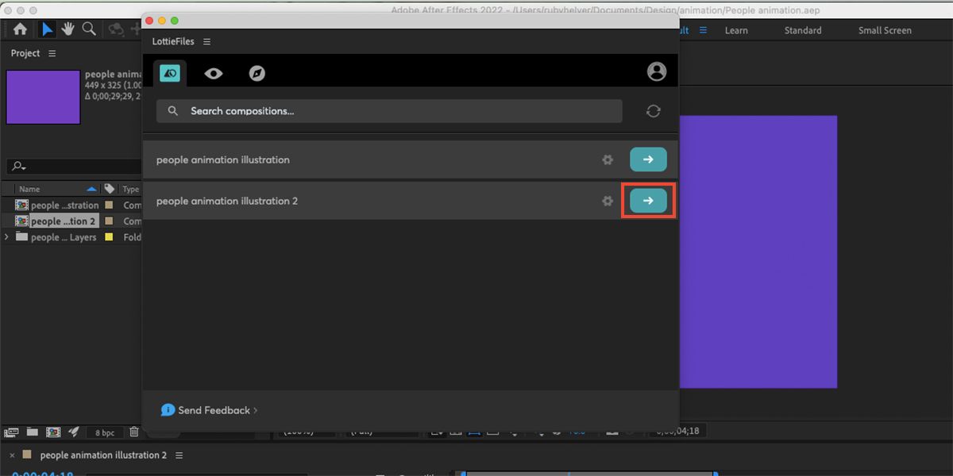
Task: Delete selected project item with trash icon
Action: [x=134, y=432]
